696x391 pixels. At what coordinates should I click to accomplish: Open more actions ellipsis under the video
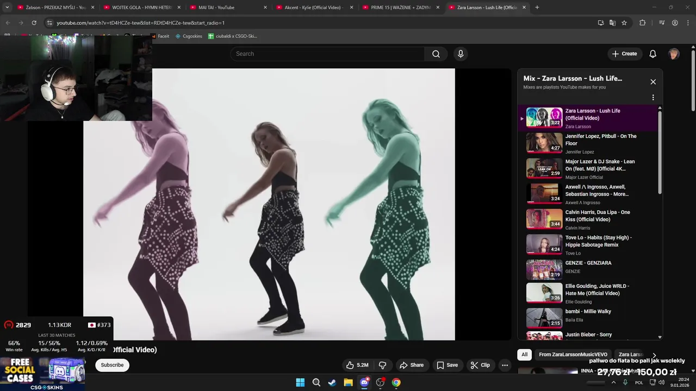(x=505, y=365)
